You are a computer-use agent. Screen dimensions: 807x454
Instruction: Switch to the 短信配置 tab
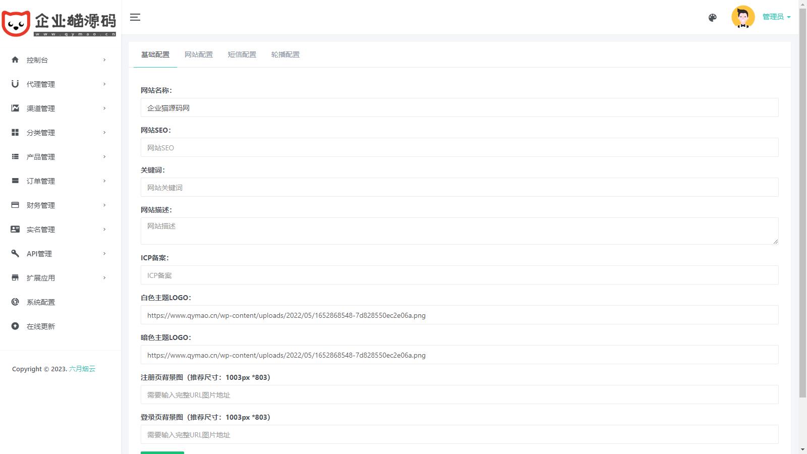tap(242, 54)
